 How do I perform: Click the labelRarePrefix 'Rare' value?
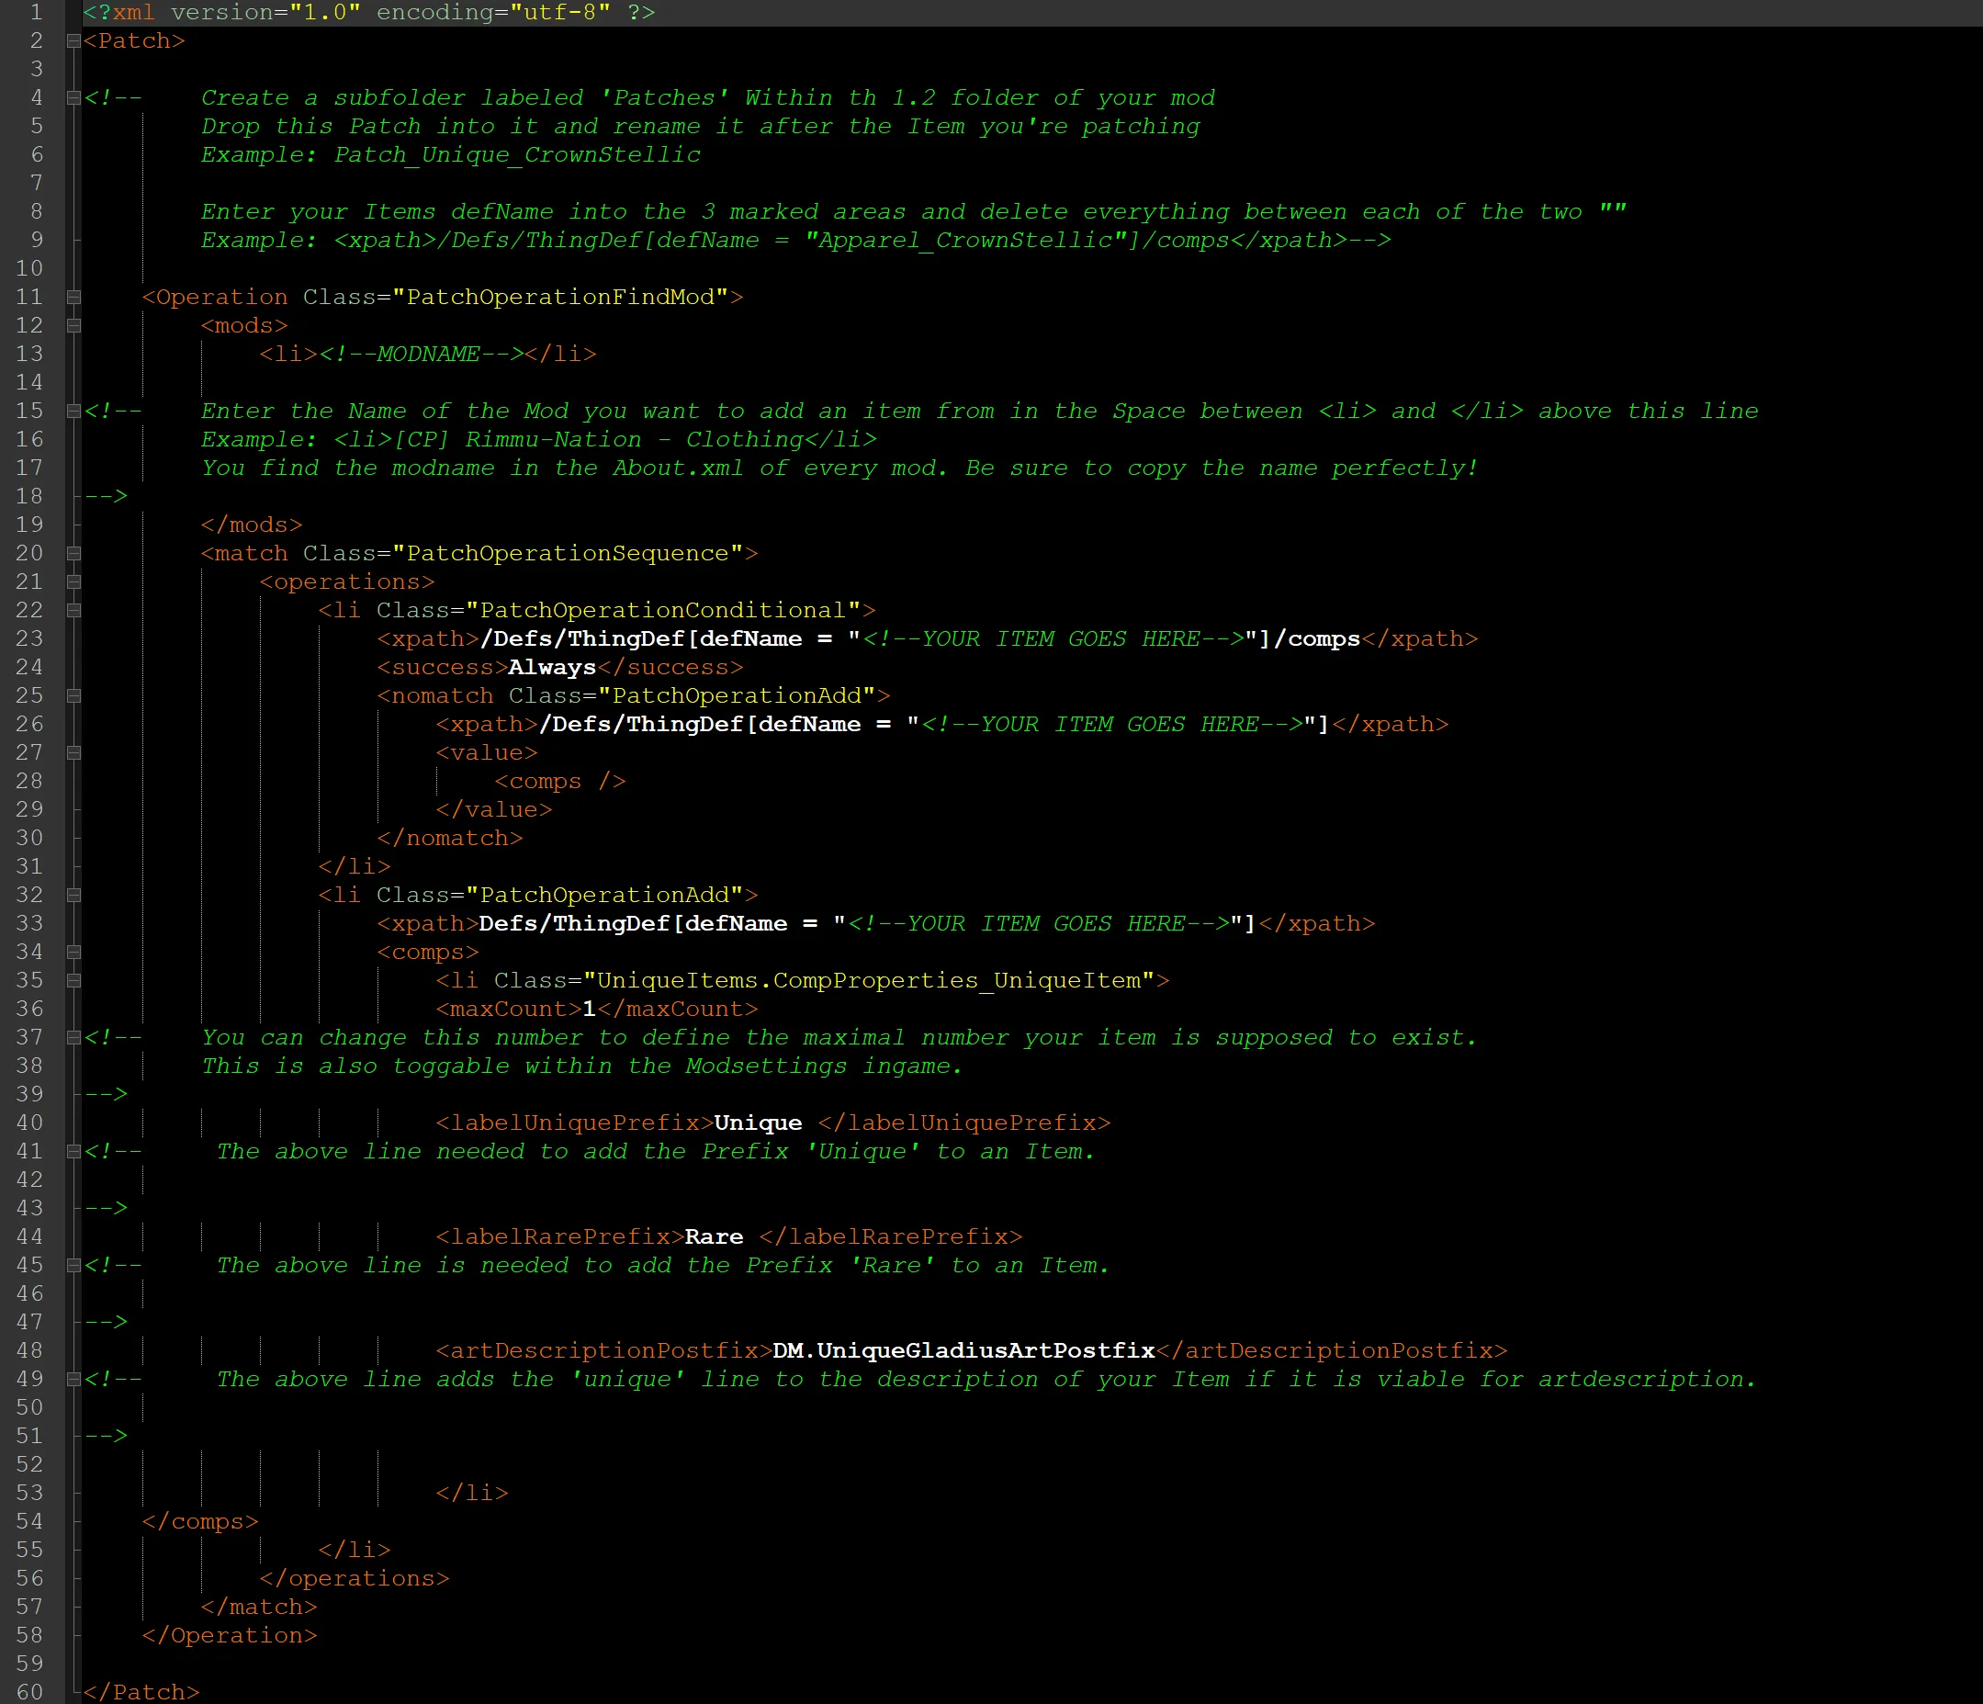point(713,1236)
